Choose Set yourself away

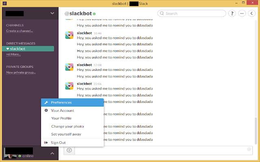pos(72,134)
